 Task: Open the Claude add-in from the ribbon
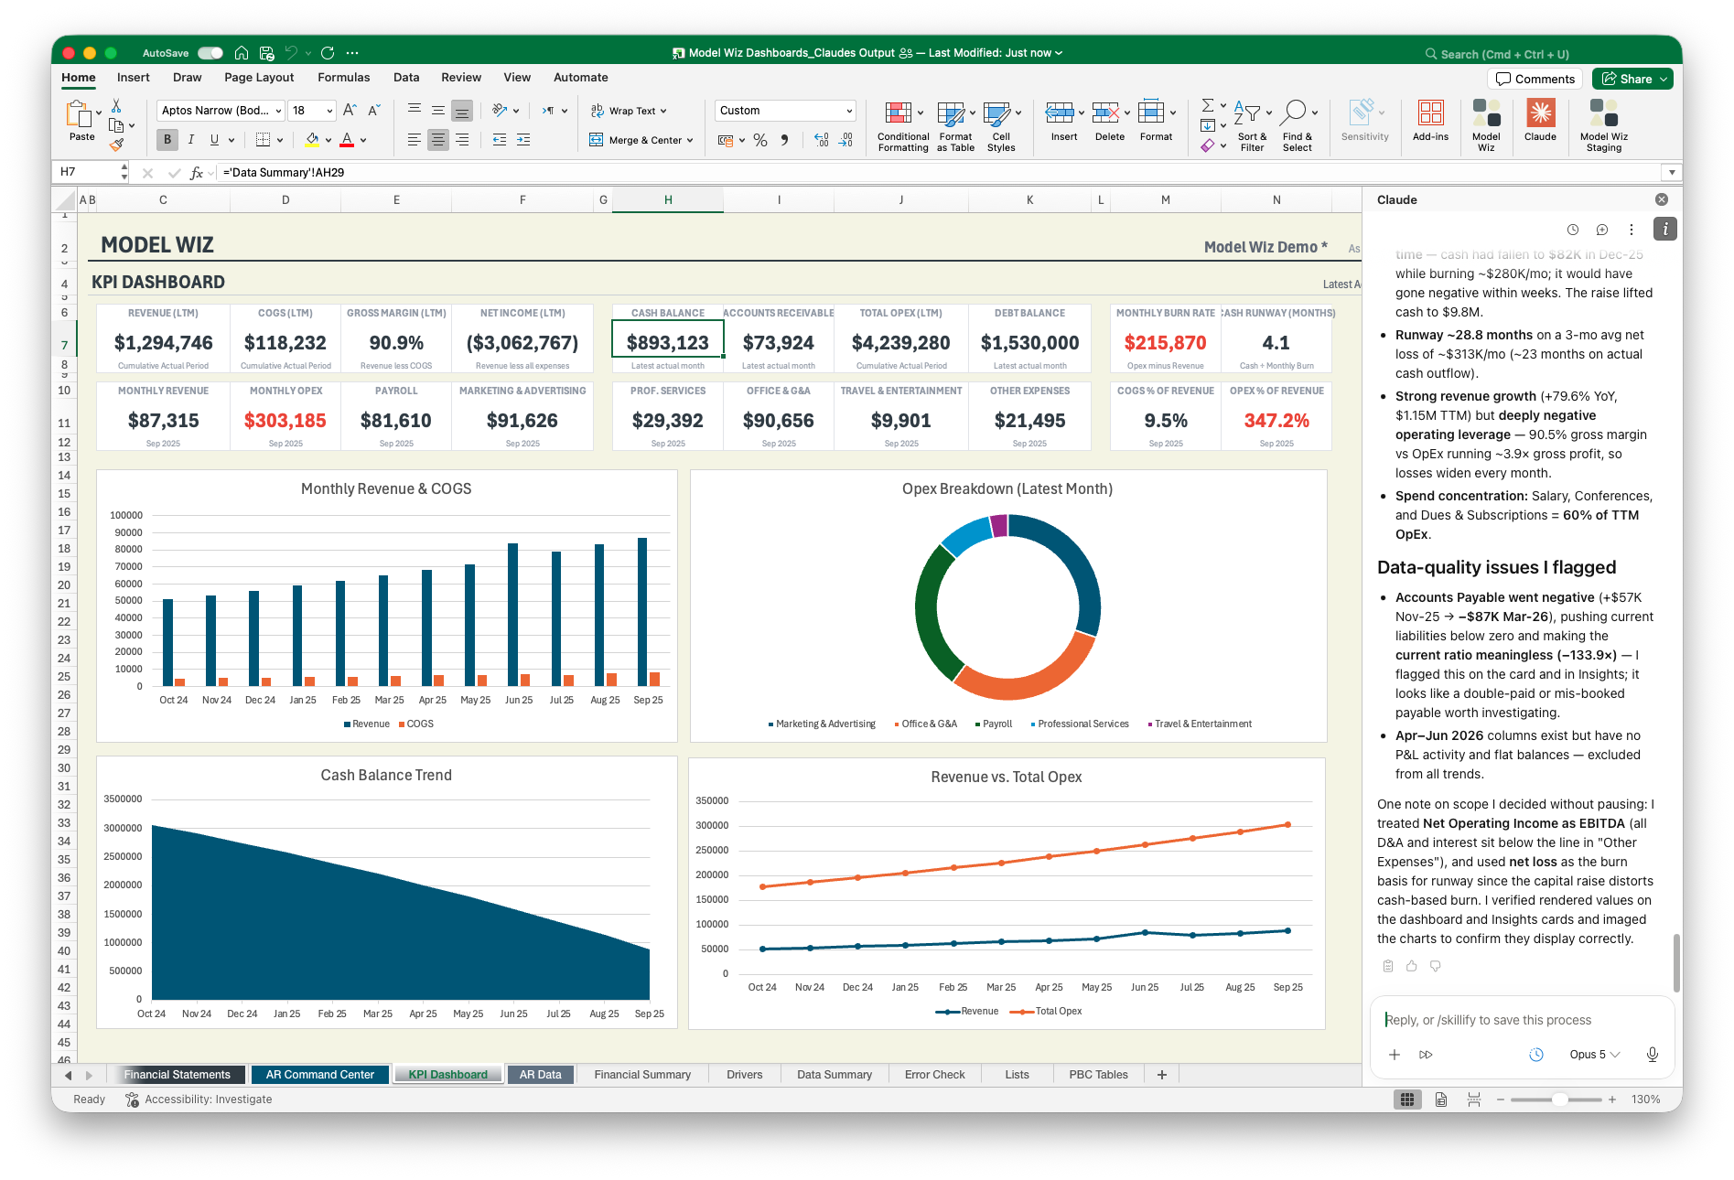click(1540, 122)
